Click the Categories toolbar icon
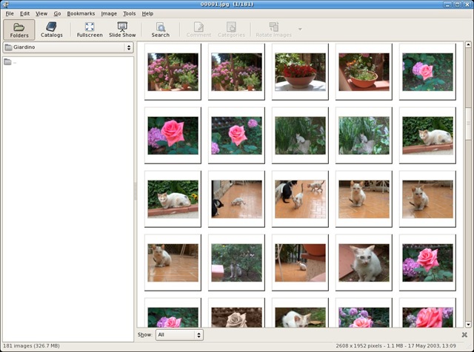The height and width of the screenshot is (352, 474). pyautogui.click(x=231, y=30)
